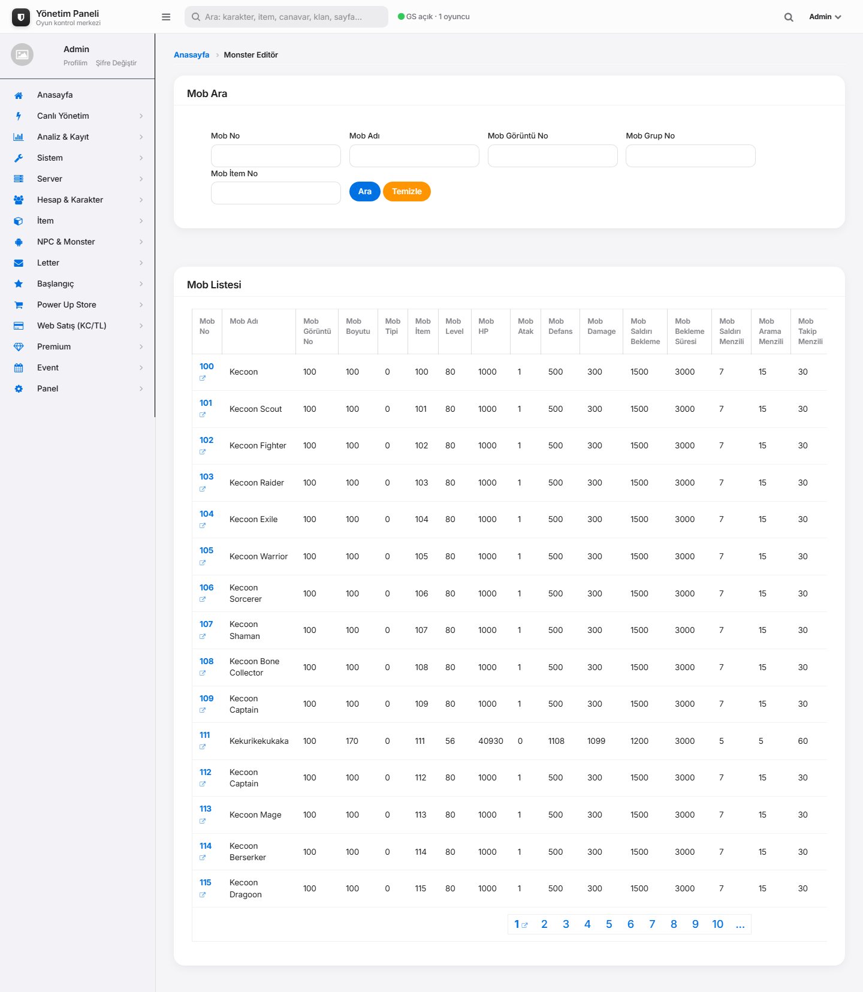Open the Server sidebar menu item
This screenshot has width=863, height=992.
(x=77, y=179)
